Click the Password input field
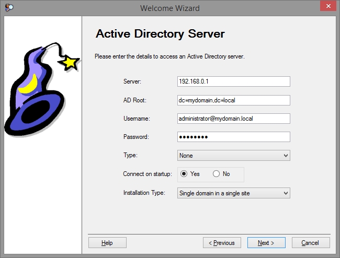340x258 pixels. 233,137
